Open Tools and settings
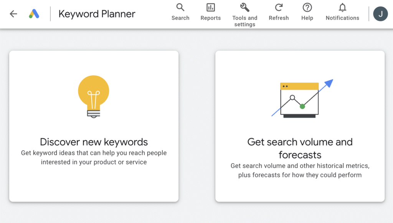The height and width of the screenshot is (223, 393). [x=244, y=7]
